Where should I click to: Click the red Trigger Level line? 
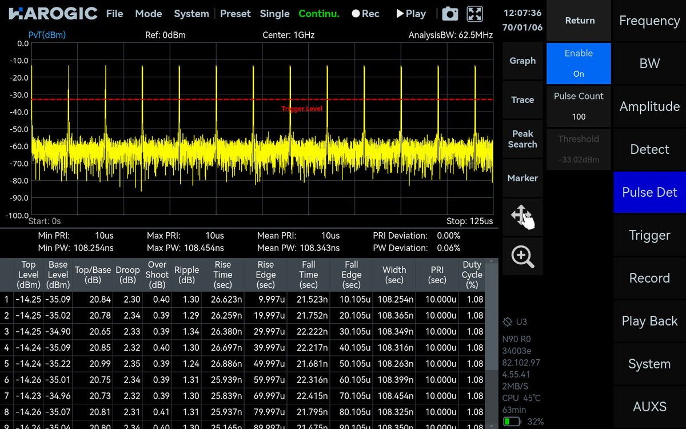[x=262, y=100]
